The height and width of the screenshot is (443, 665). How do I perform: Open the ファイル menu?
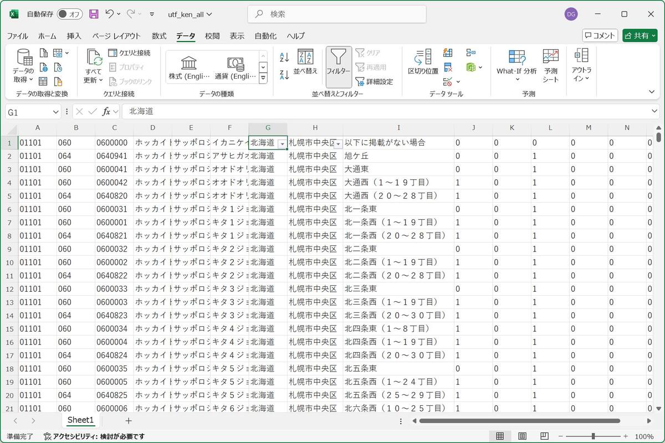coord(17,36)
